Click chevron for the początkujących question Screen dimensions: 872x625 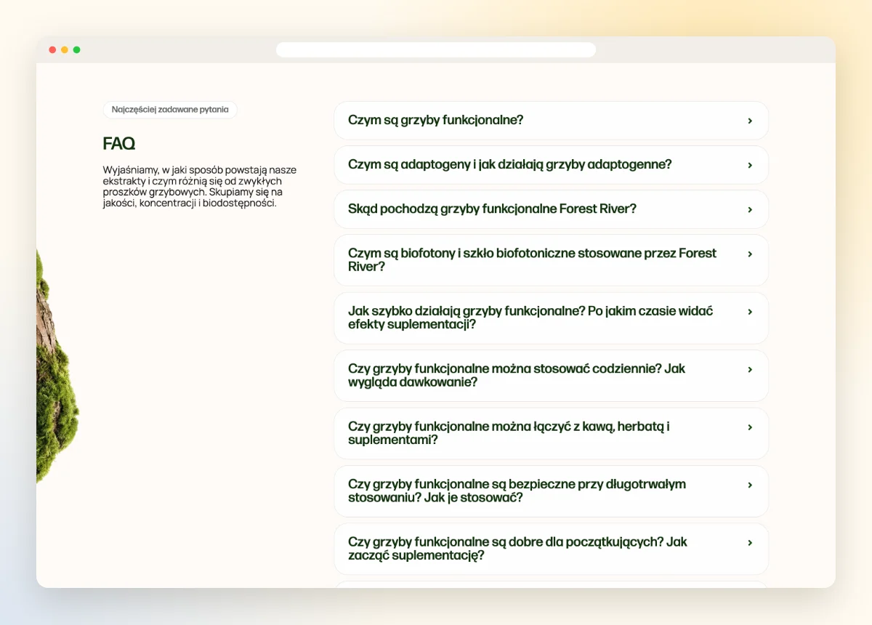750,542
